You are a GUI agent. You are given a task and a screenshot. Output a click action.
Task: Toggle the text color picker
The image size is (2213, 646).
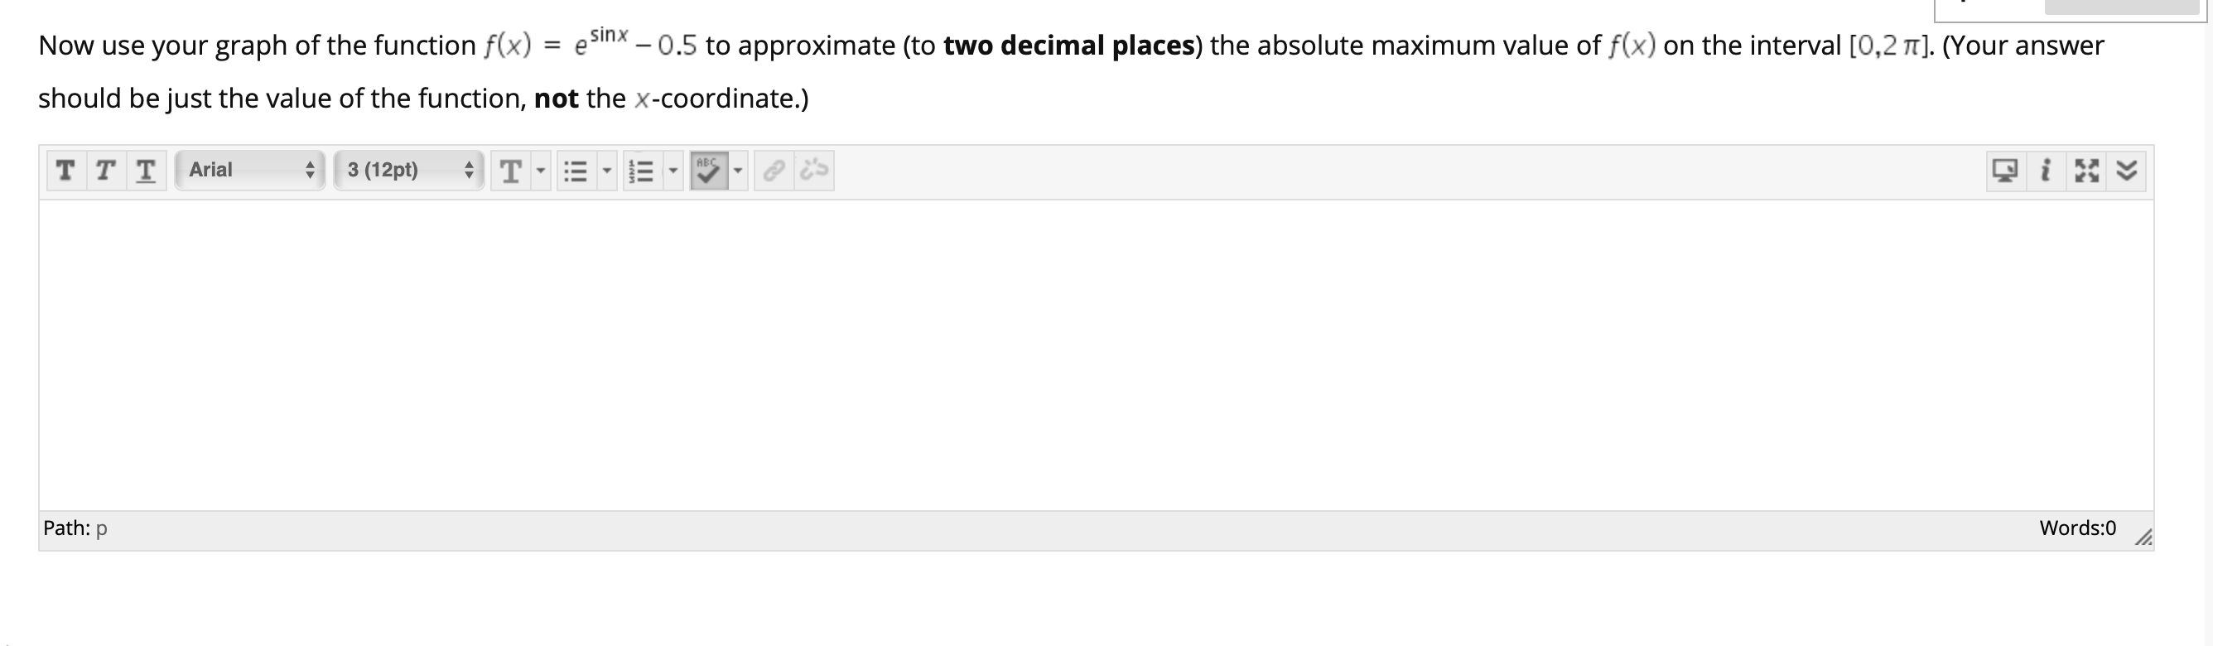click(x=511, y=170)
